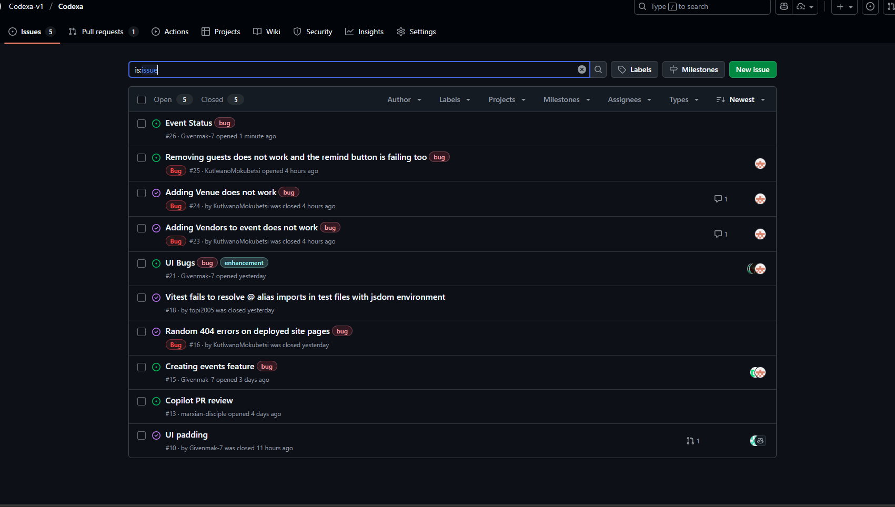Image resolution: width=895 pixels, height=507 pixels.
Task: Open Vitest fails to resolve issue
Action: pos(305,297)
